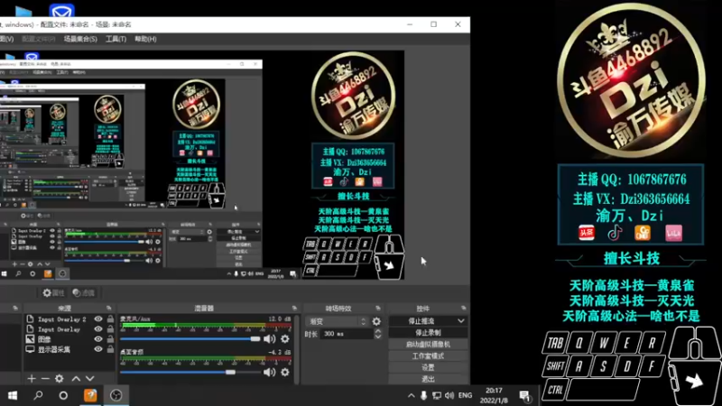Open Cortana circle on the taskbar
The width and height of the screenshot is (722, 406).
[63, 395]
